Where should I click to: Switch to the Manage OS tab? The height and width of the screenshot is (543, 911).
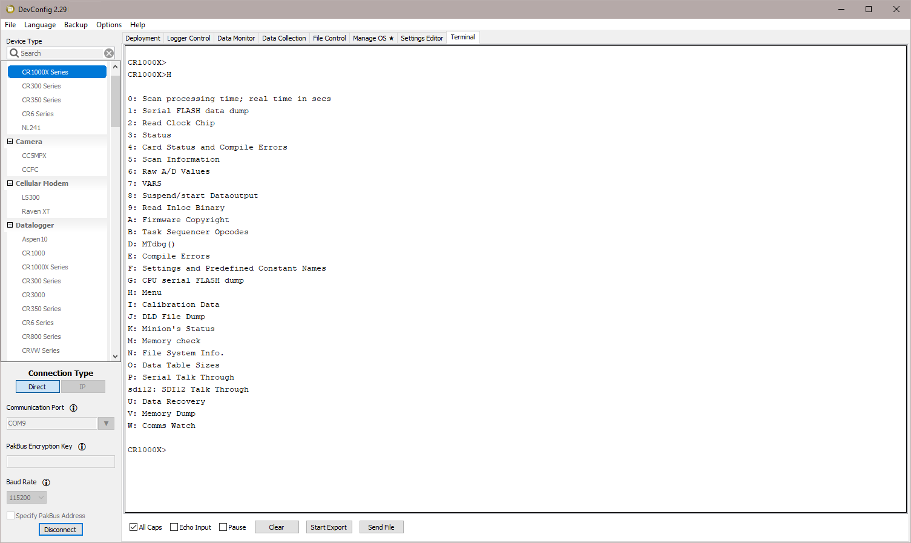coord(373,38)
